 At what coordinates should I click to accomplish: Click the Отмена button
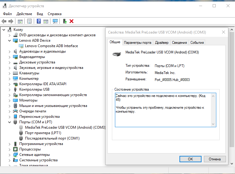215,159
